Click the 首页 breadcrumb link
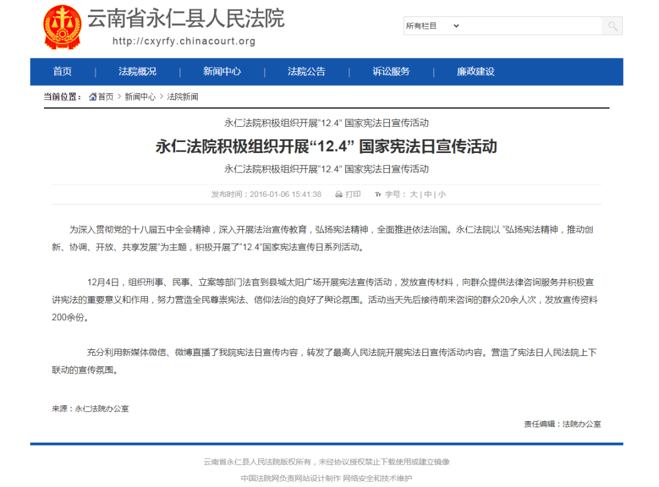The image size is (659, 487). pos(106,97)
